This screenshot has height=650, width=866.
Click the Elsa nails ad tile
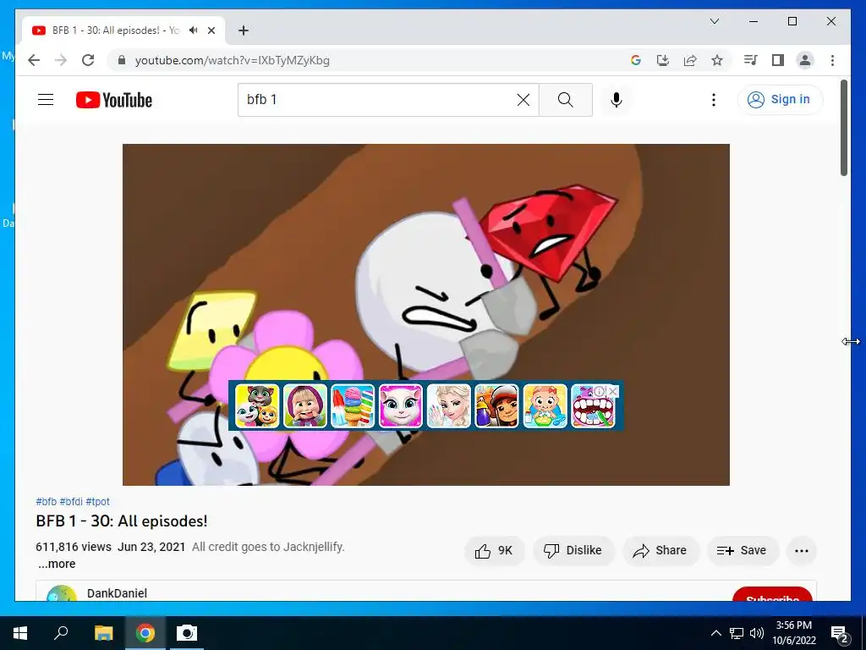449,406
